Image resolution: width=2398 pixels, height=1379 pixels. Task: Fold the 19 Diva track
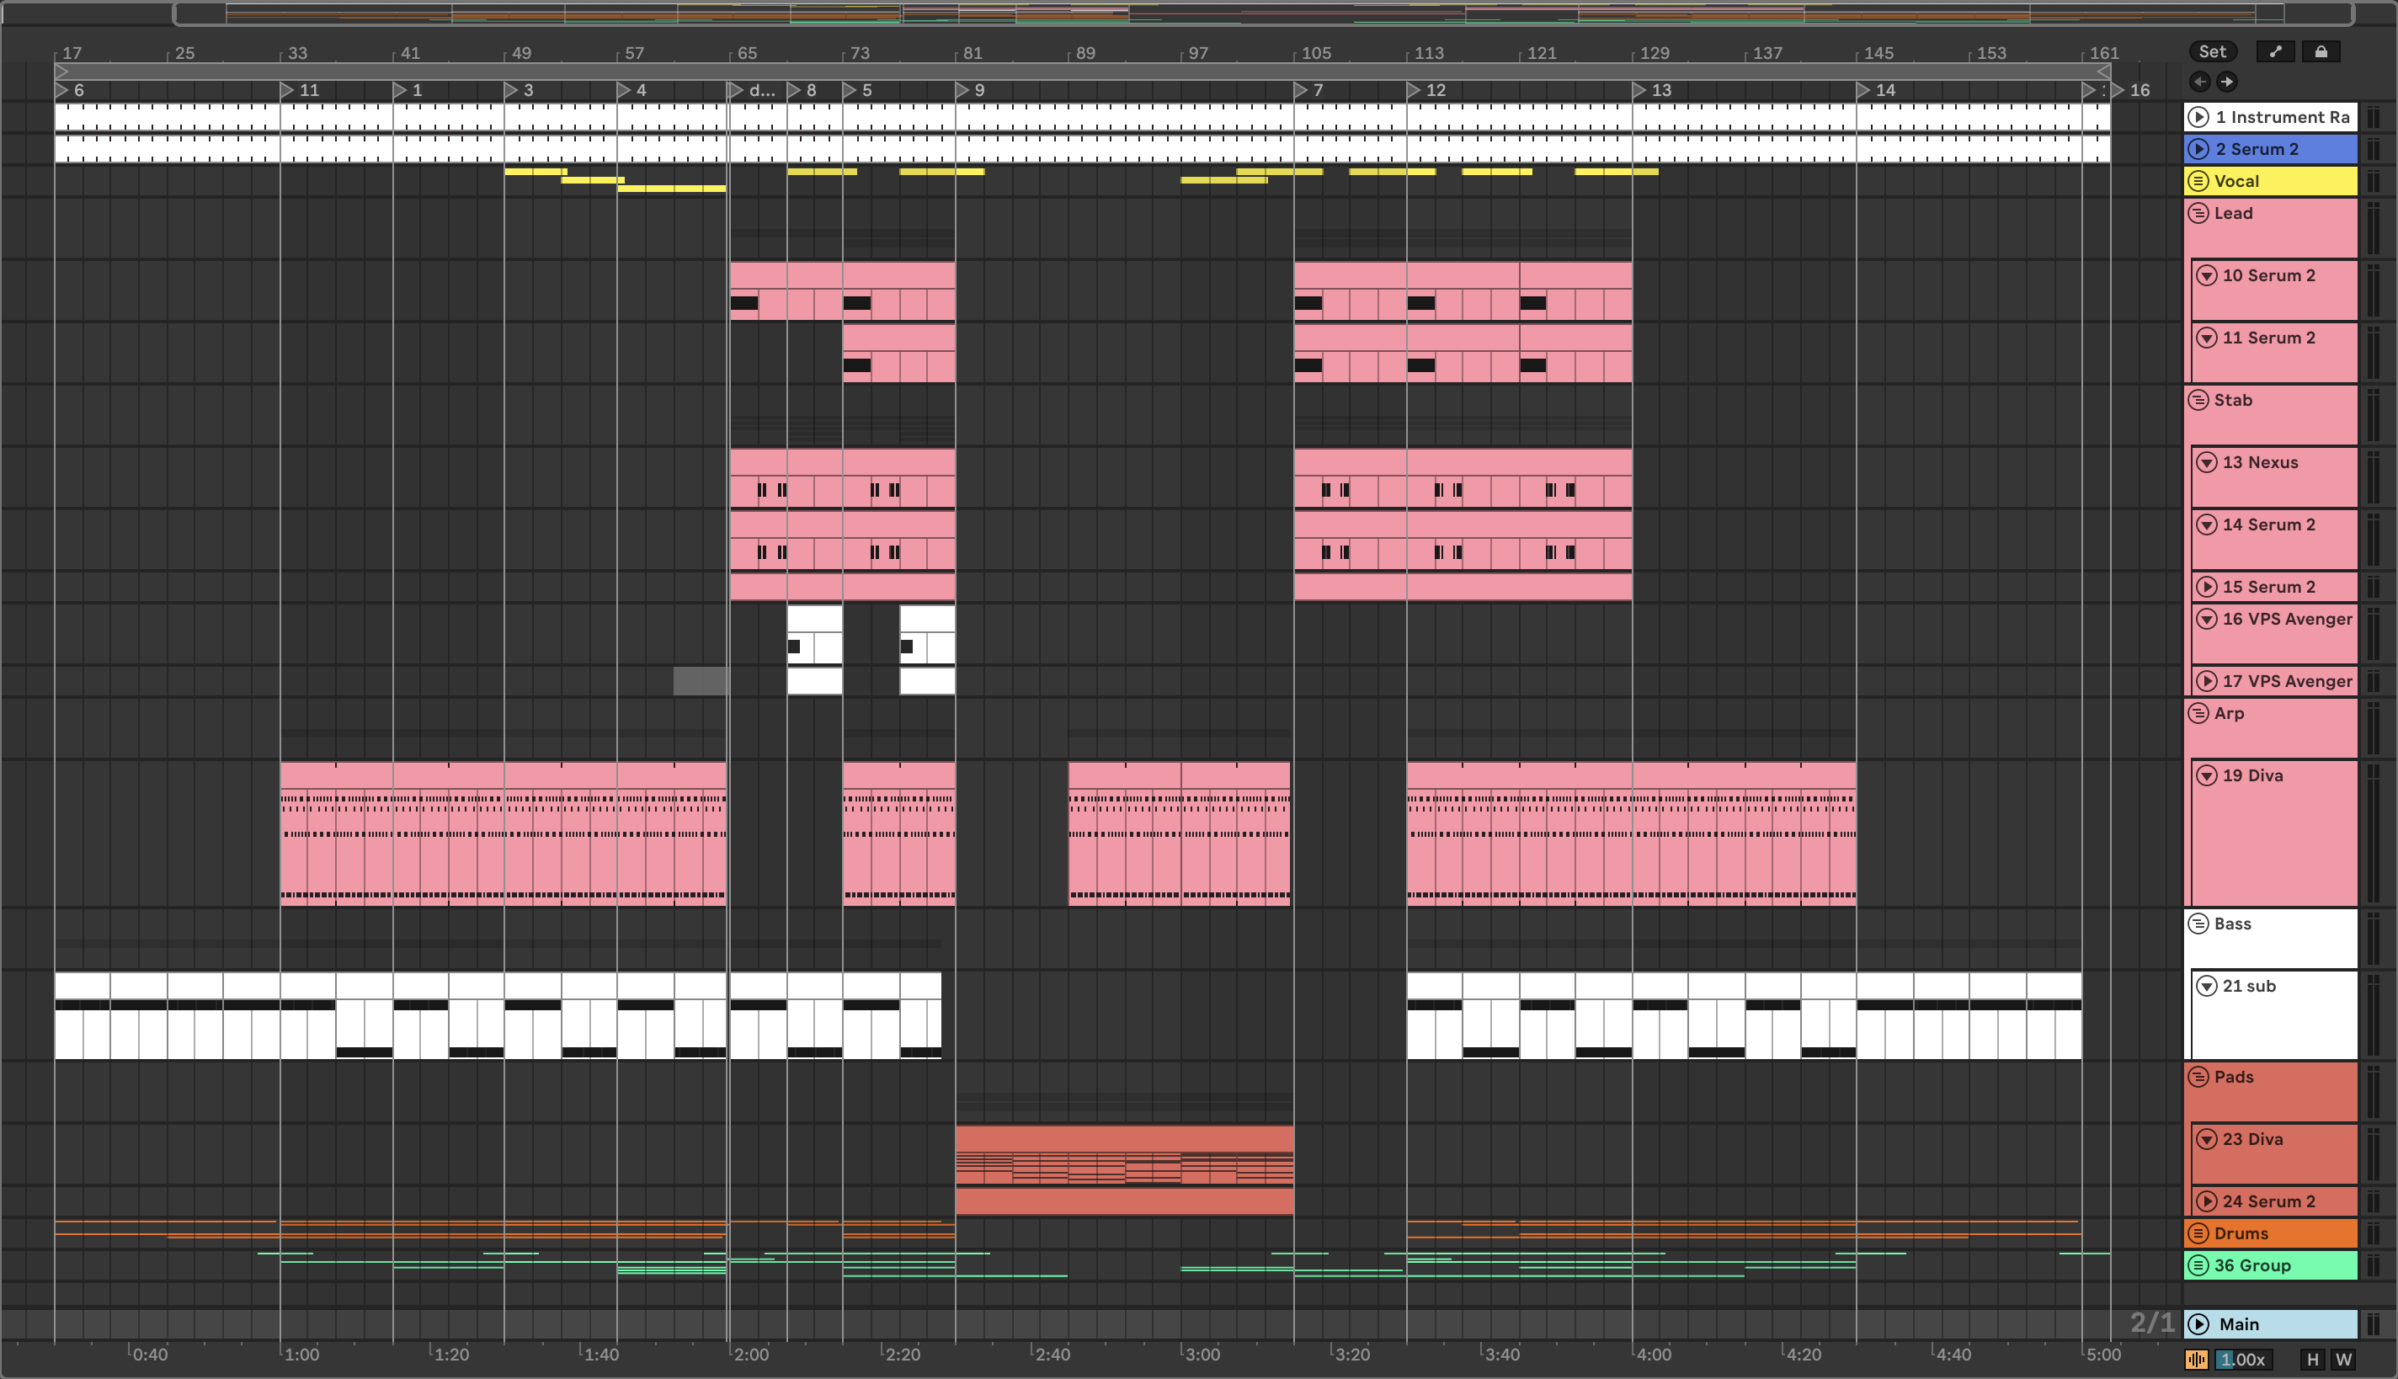(2207, 775)
